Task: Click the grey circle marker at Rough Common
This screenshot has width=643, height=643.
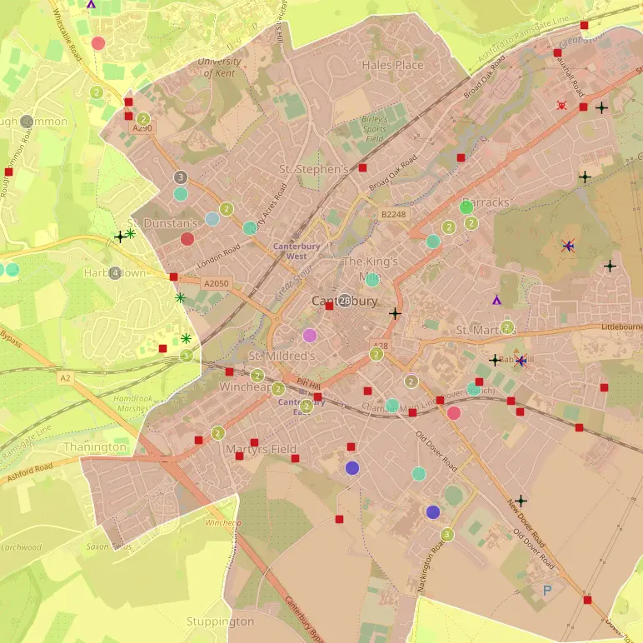Action: pyautogui.click(x=27, y=121)
